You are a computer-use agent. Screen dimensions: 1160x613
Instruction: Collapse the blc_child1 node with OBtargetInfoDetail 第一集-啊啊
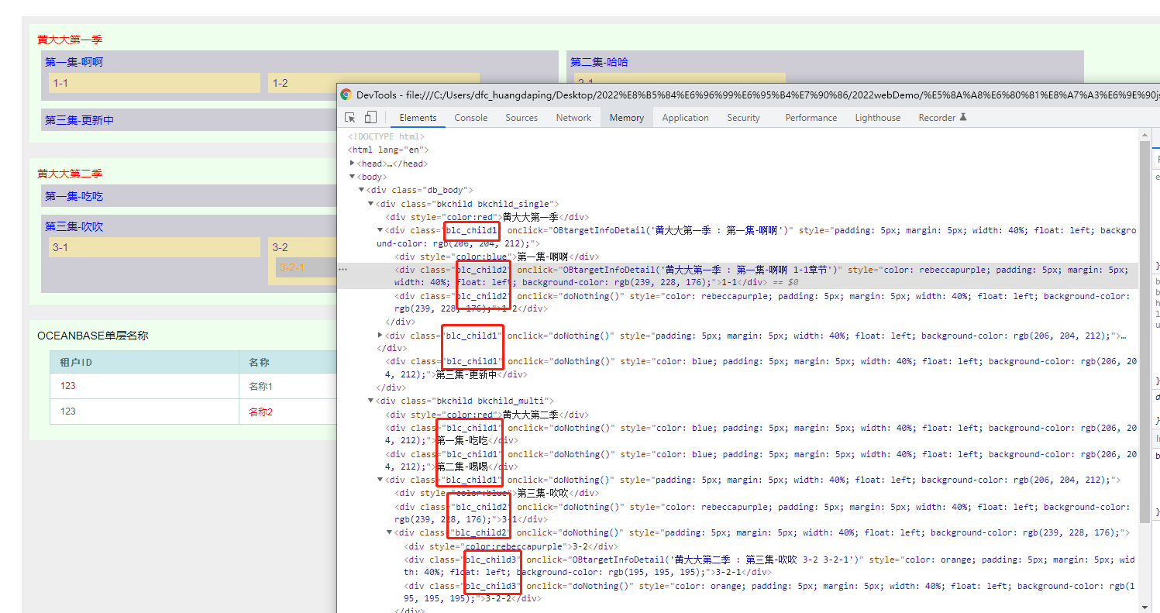pyautogui.click(x=380, y=230)
